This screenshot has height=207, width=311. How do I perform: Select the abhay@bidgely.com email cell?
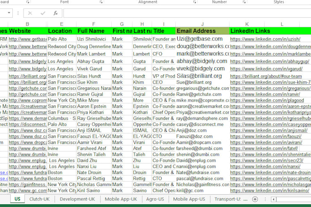pos(202,61)
